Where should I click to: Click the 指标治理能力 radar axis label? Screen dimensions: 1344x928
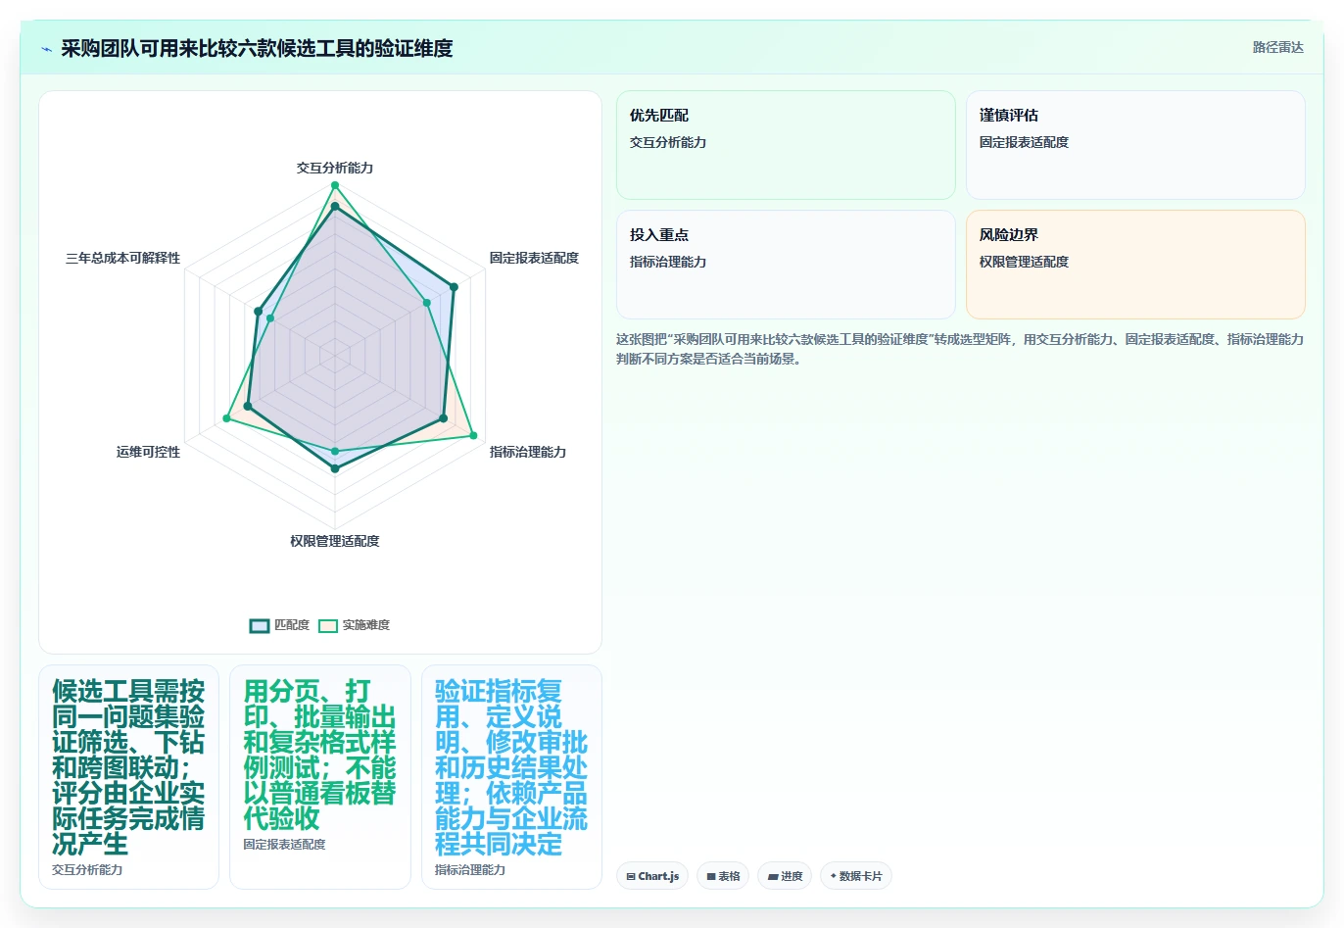[x=528, y=452]
